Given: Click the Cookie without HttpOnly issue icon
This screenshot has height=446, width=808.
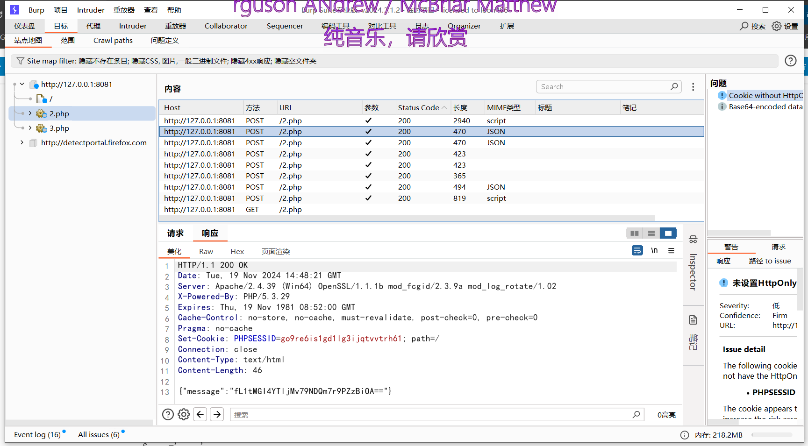Looking at the screenshot, I should (722, 95).
